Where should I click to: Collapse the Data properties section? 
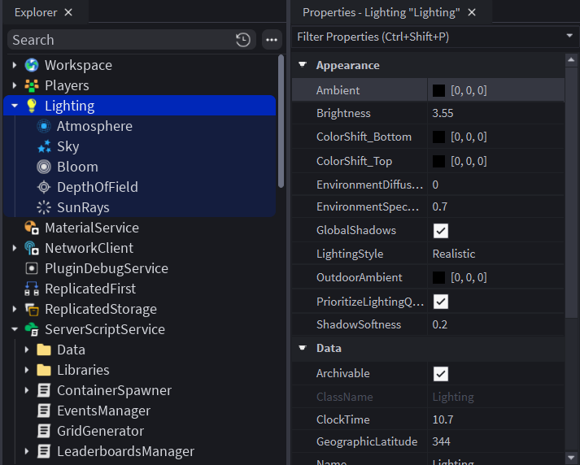coord(303,348)
